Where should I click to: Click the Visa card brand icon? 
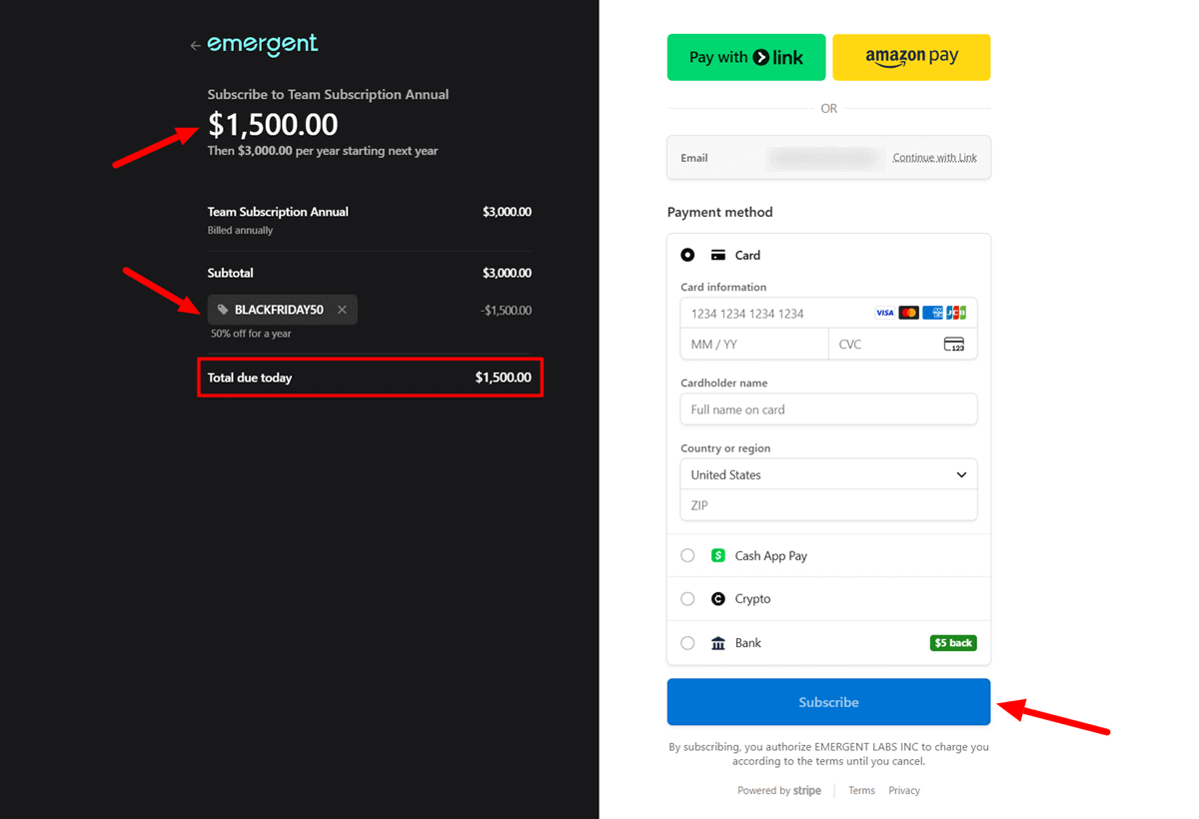(x=884, y=312)
